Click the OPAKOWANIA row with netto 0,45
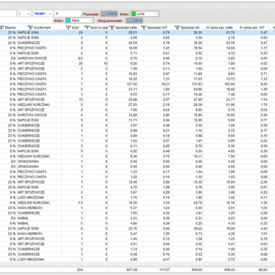The image size is (275, 275). tap(137, 162)
